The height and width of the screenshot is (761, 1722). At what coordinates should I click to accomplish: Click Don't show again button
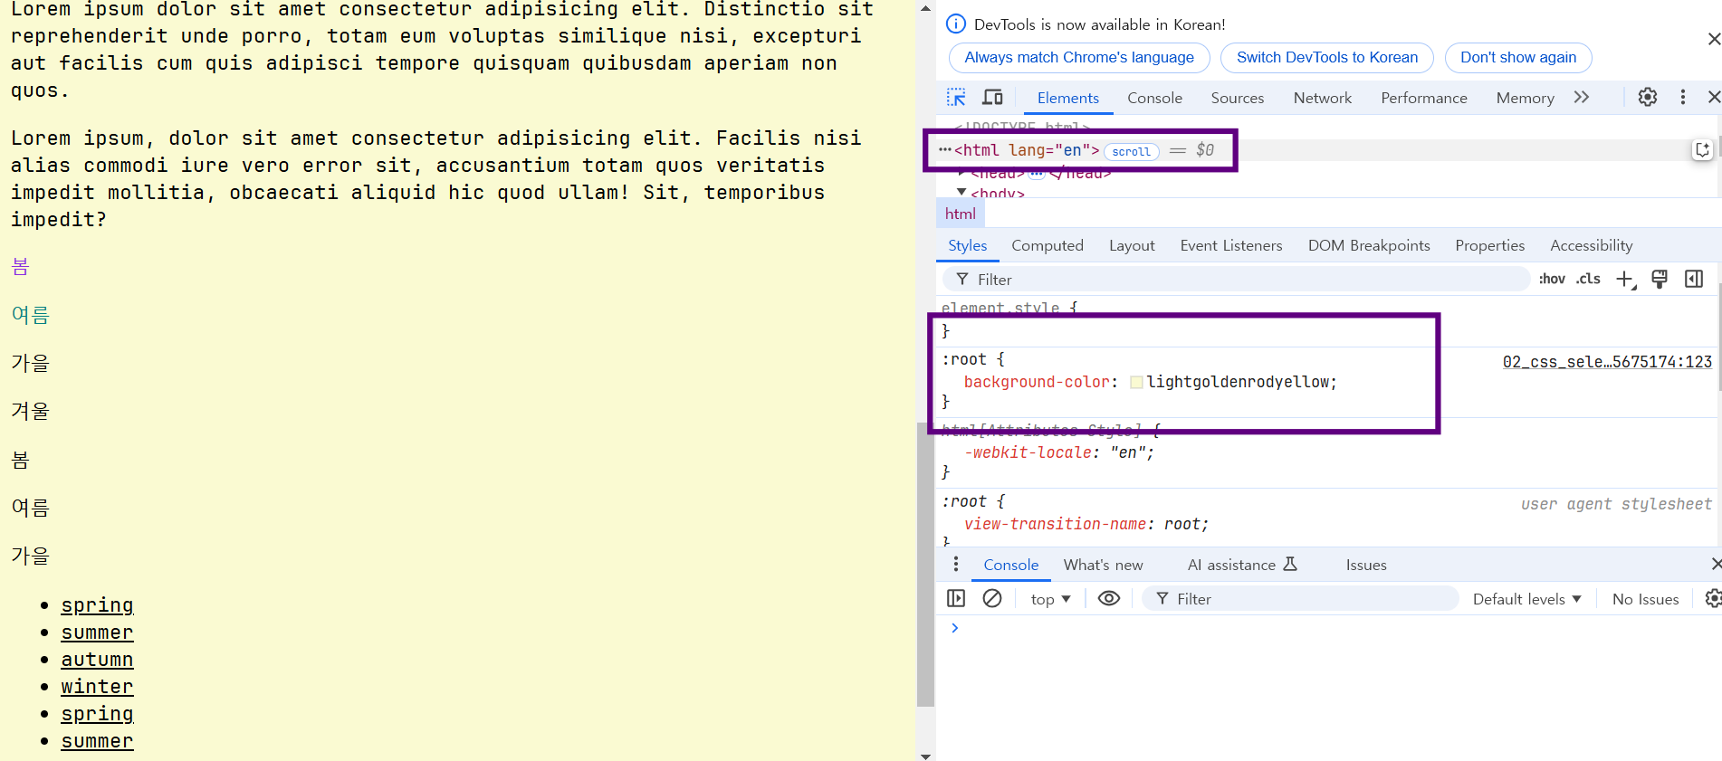pyautogui.click(x=1518, y=57)
